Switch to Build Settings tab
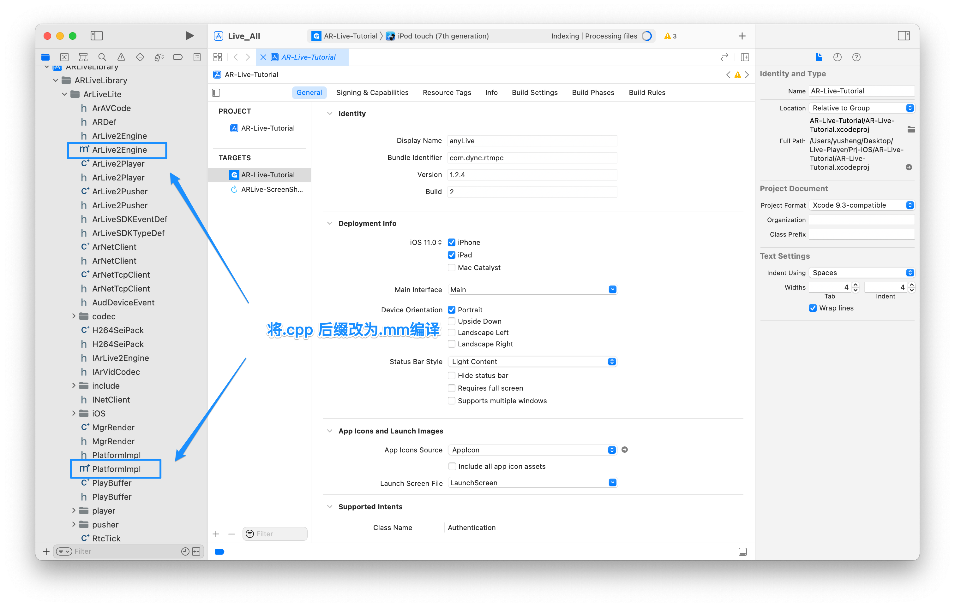This screenshot has height=607, width=955. 534,92
